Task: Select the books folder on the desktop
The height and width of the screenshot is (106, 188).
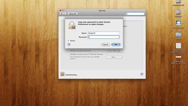Action: point(178,35)
